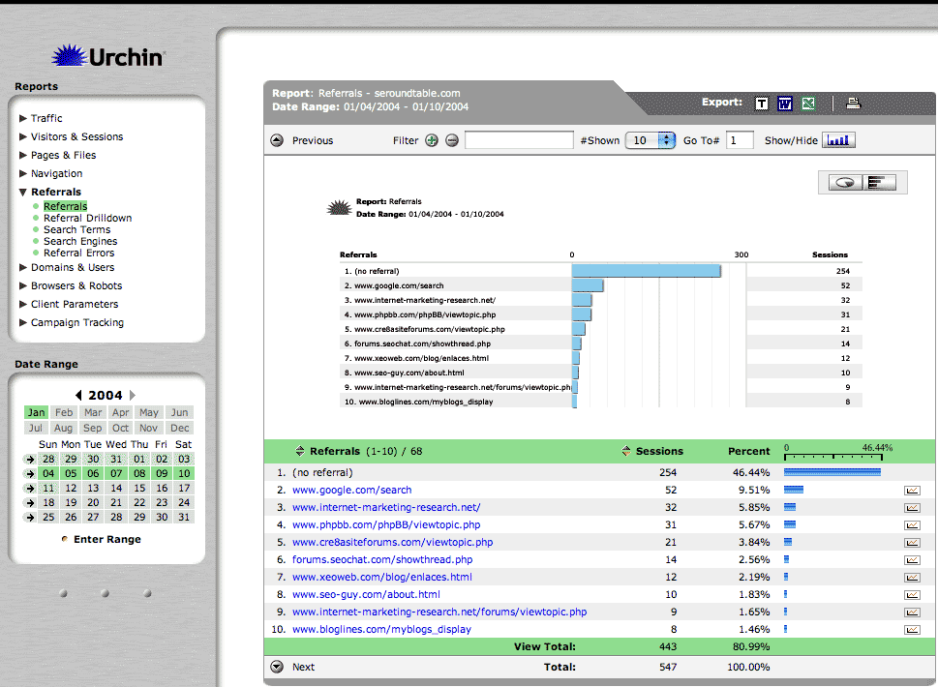This screenshot has height=687, width=938.
Task: Click the Previous page arrow icon
Action: click(277, 140)
